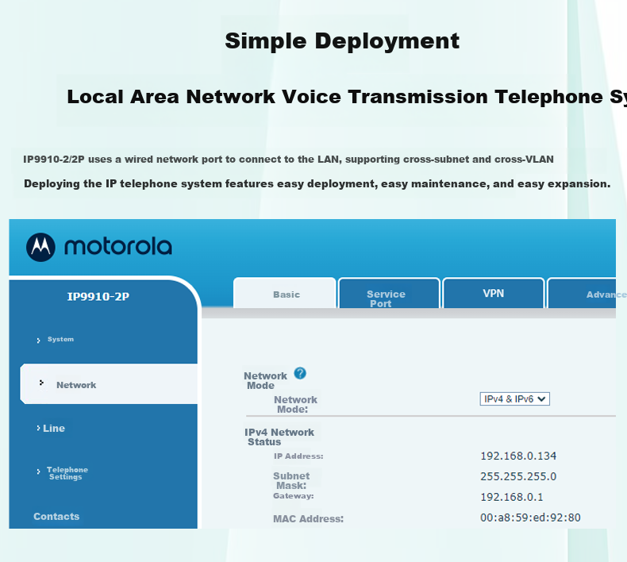Click the IP9910-2P model title
Screen dimensions: 627x562
pos(98,296)
